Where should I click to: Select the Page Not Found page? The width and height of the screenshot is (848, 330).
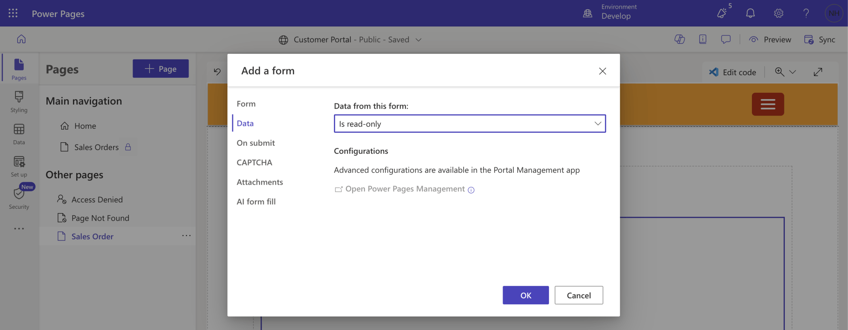click(100, 218)
